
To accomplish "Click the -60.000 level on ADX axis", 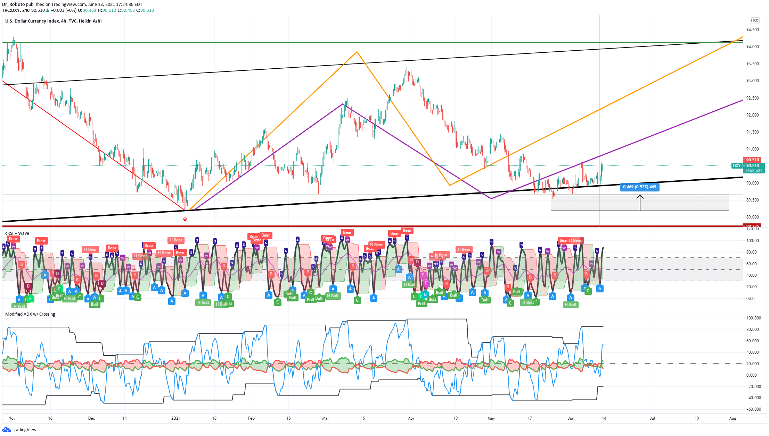I will coord(753,409).
